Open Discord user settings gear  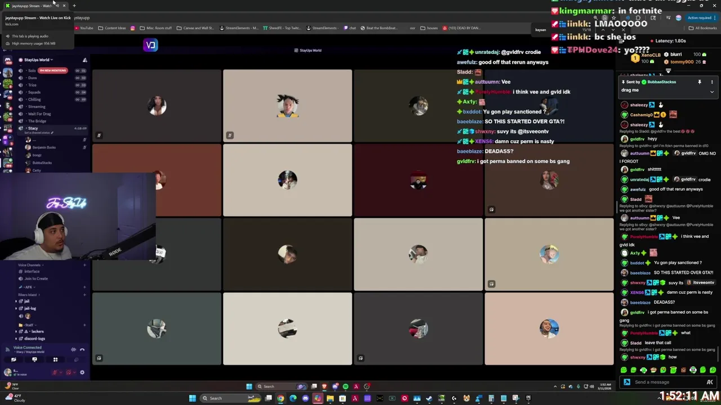[82, 372]
